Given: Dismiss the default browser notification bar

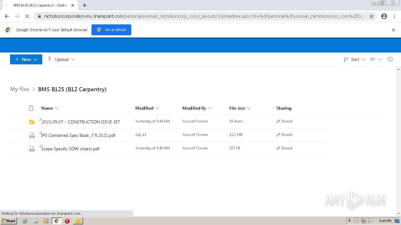Looking at the screenshot, I should point(393,30).
